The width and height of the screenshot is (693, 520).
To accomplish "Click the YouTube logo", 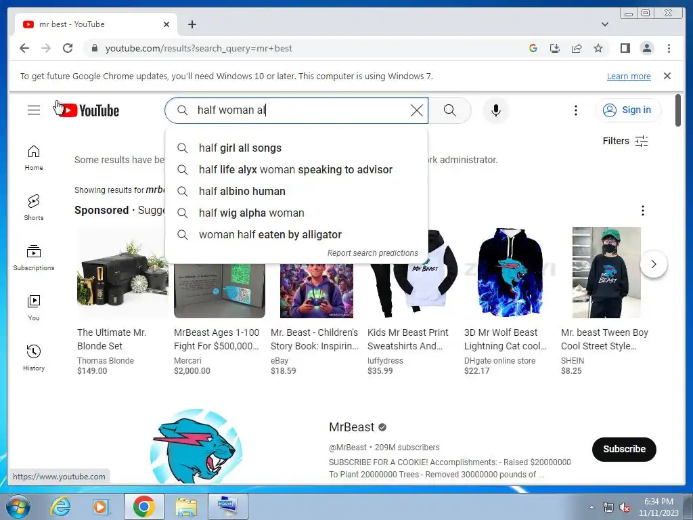I will (x=89, y=110).
